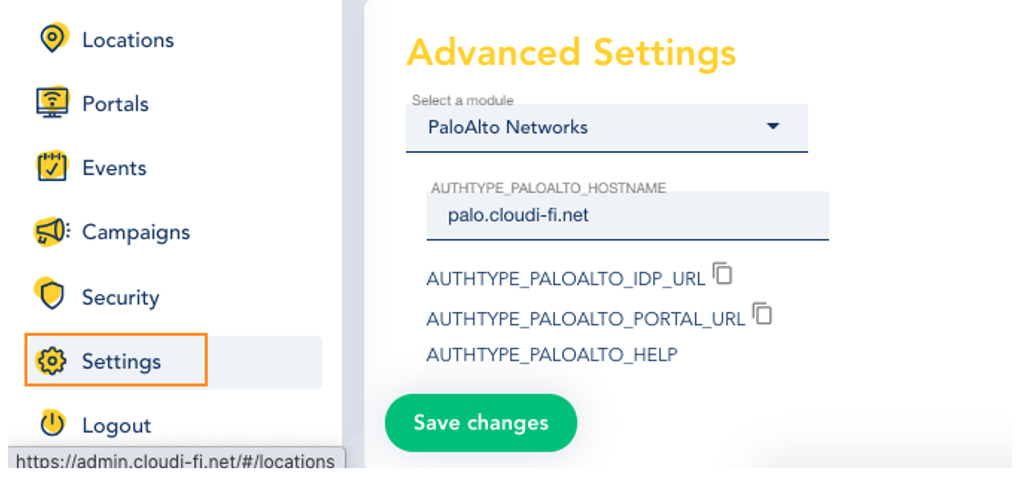This screenshot has height=484, width=1032.
Task: Choose the Logout text in sidebar
Action: point(117,425)
